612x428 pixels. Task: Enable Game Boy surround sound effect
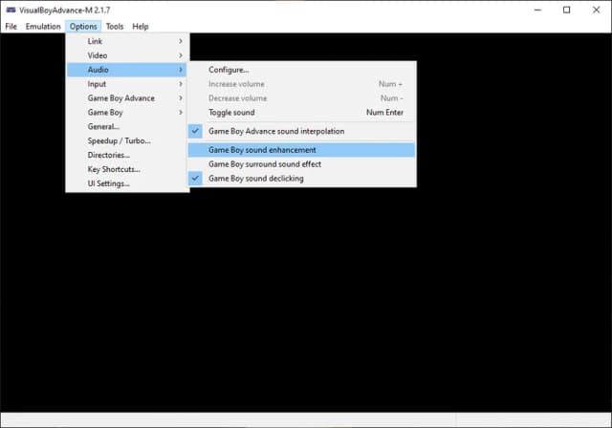(301, 164)
